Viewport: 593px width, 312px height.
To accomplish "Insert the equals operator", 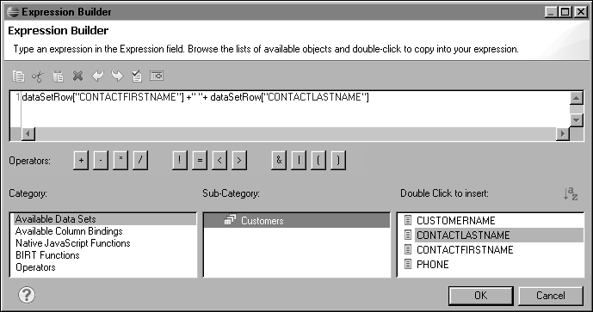I will (x=200, y=160).
